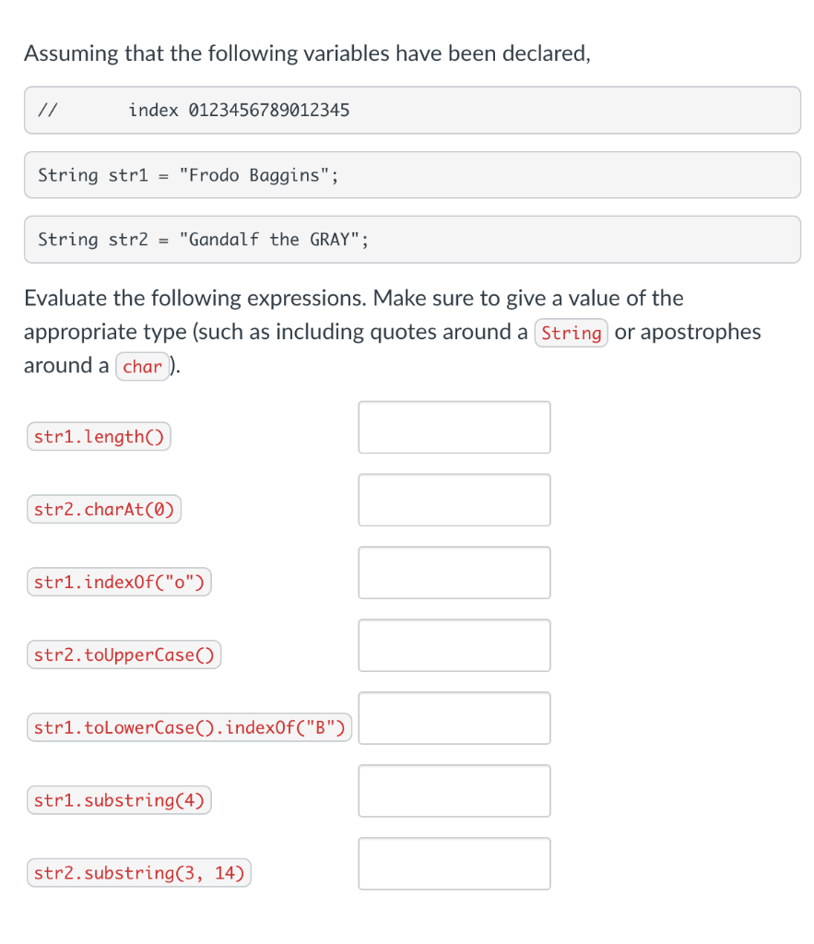Screen dimensions: 814x944
Task: Click the str1.length() code label
Action: [x=99, y=436]
